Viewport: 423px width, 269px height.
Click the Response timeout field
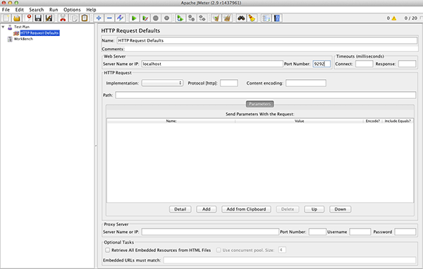coord(407,64)
